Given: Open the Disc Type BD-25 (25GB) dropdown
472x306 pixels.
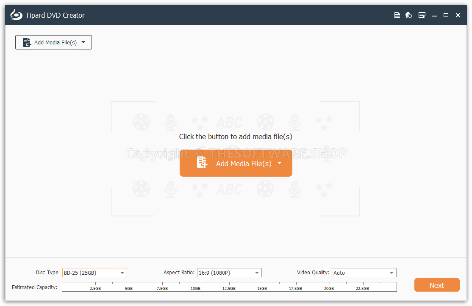Looking at the screenshot, I should (94, 273).
